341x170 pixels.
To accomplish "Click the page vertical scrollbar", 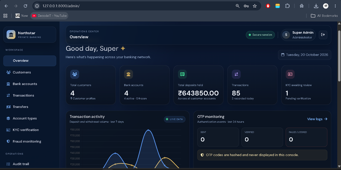I will click(x=339, y=57).
